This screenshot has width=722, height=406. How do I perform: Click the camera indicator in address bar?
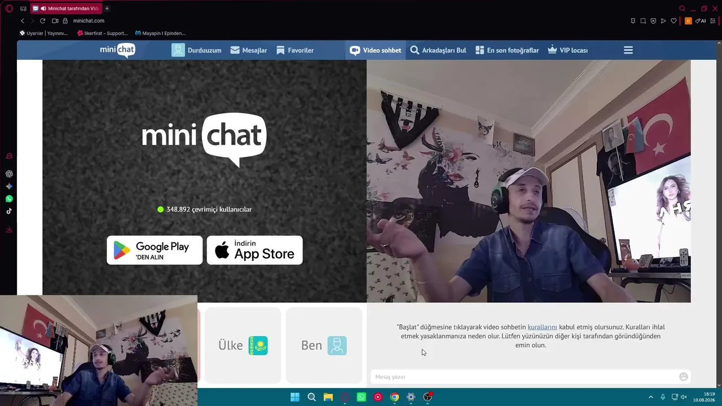point(55,21)
